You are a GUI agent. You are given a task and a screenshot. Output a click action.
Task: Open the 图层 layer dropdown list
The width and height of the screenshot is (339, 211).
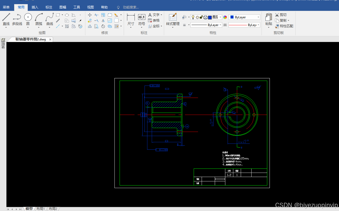[220, 17]
